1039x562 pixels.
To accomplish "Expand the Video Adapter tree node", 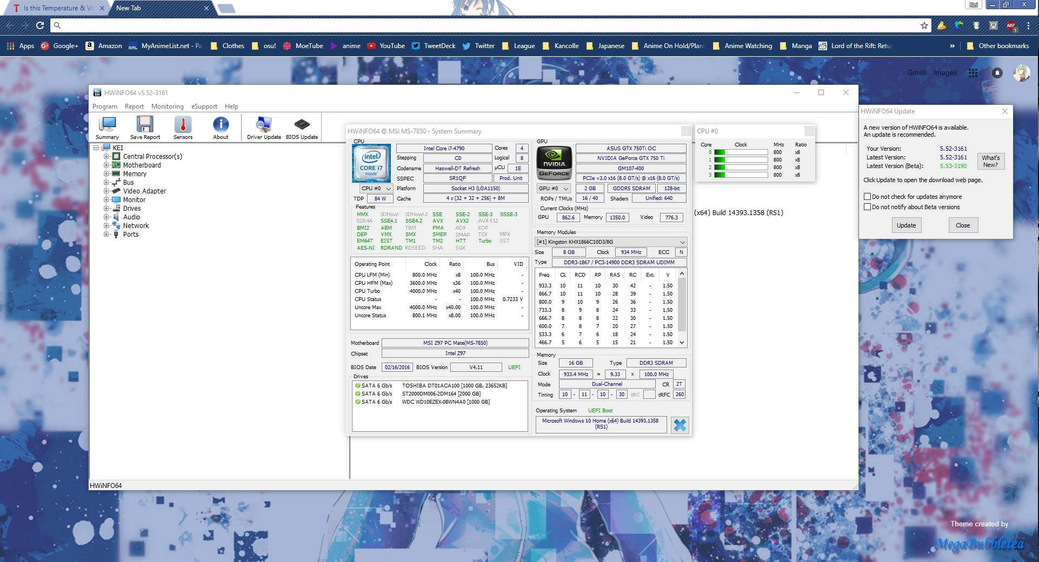I will [x=107, y=191].
